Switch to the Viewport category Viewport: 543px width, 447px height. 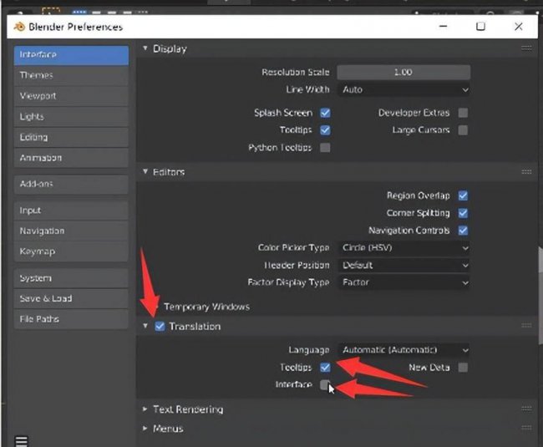pyautogui.click(x=71, y=96)
